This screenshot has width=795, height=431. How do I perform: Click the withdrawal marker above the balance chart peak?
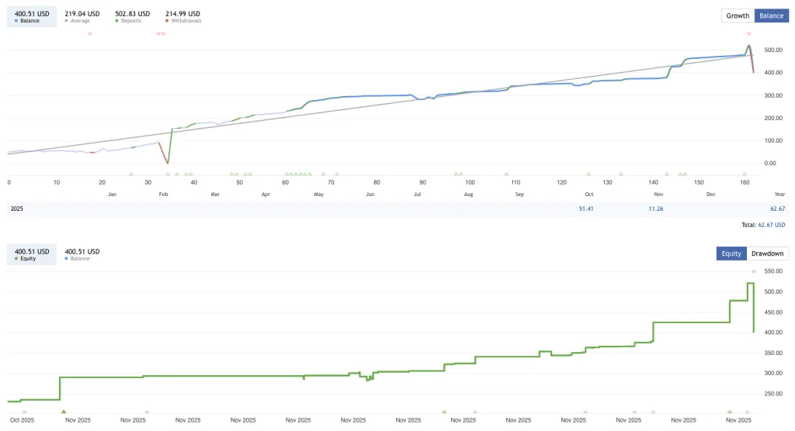tap(749, 34)
